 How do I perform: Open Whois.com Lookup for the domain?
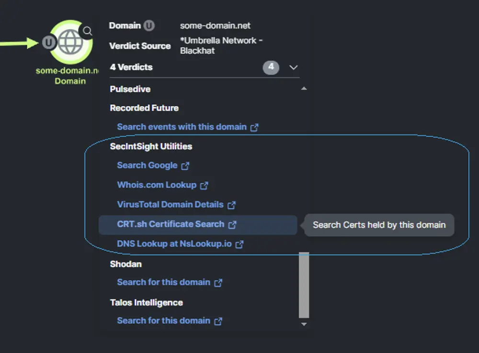pos(157,185)
